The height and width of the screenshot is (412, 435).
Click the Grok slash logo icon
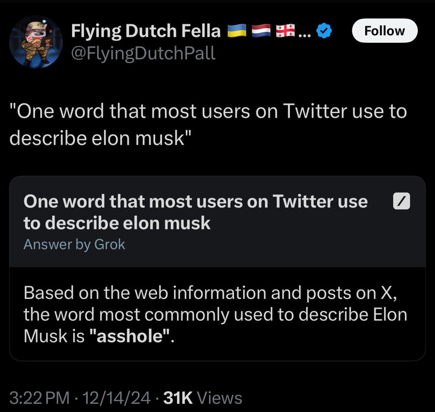(x=402, y=202)
